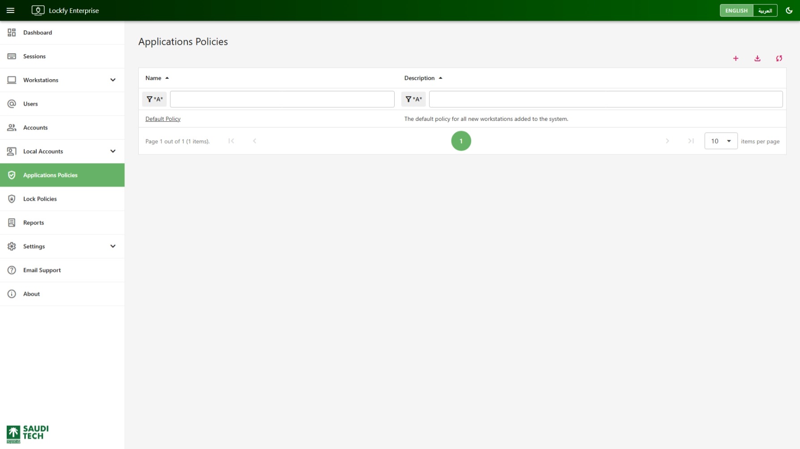
Task: Click the Saudi Tech logo
Action: 27,434
